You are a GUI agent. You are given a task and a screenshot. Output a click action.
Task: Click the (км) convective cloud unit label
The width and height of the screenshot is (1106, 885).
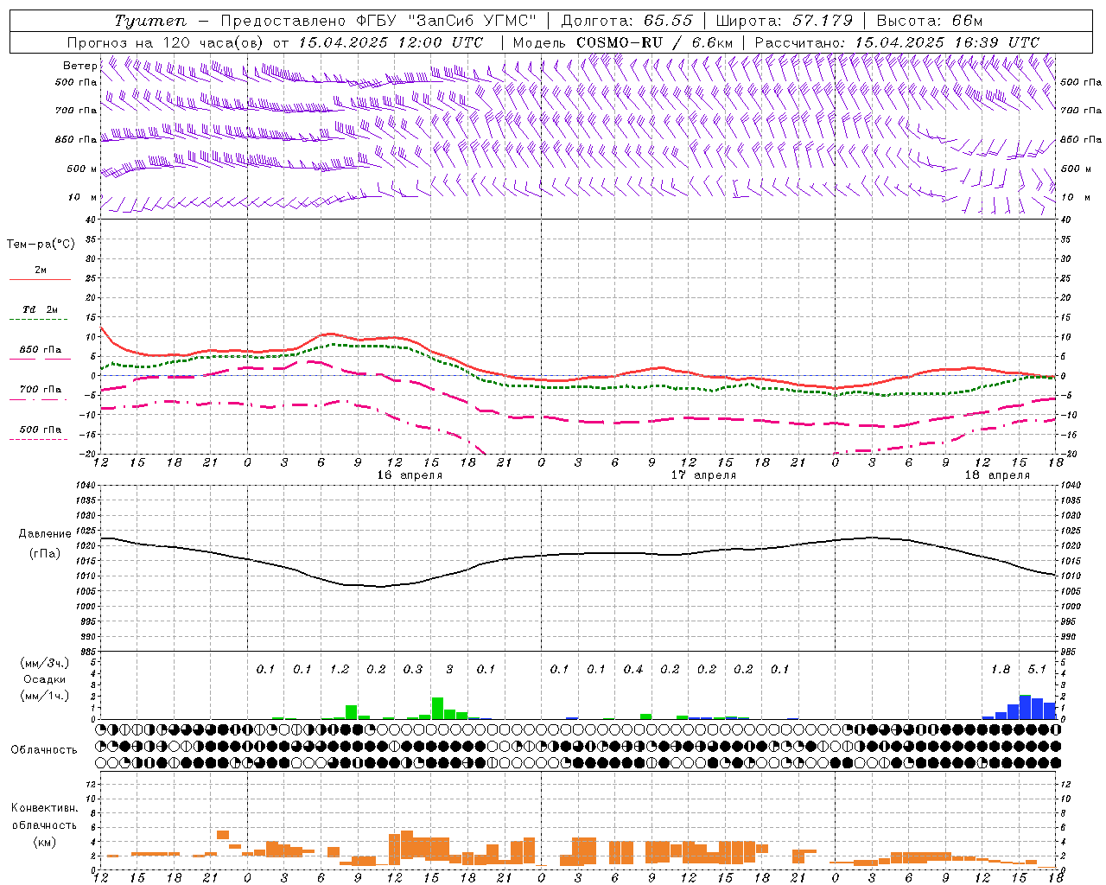point(44,841)
